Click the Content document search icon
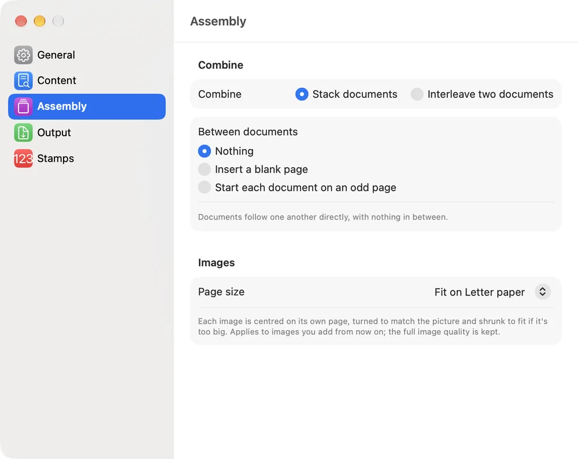Image resolution: width=578 pixels, height=459 pixels. coord(23,81)
